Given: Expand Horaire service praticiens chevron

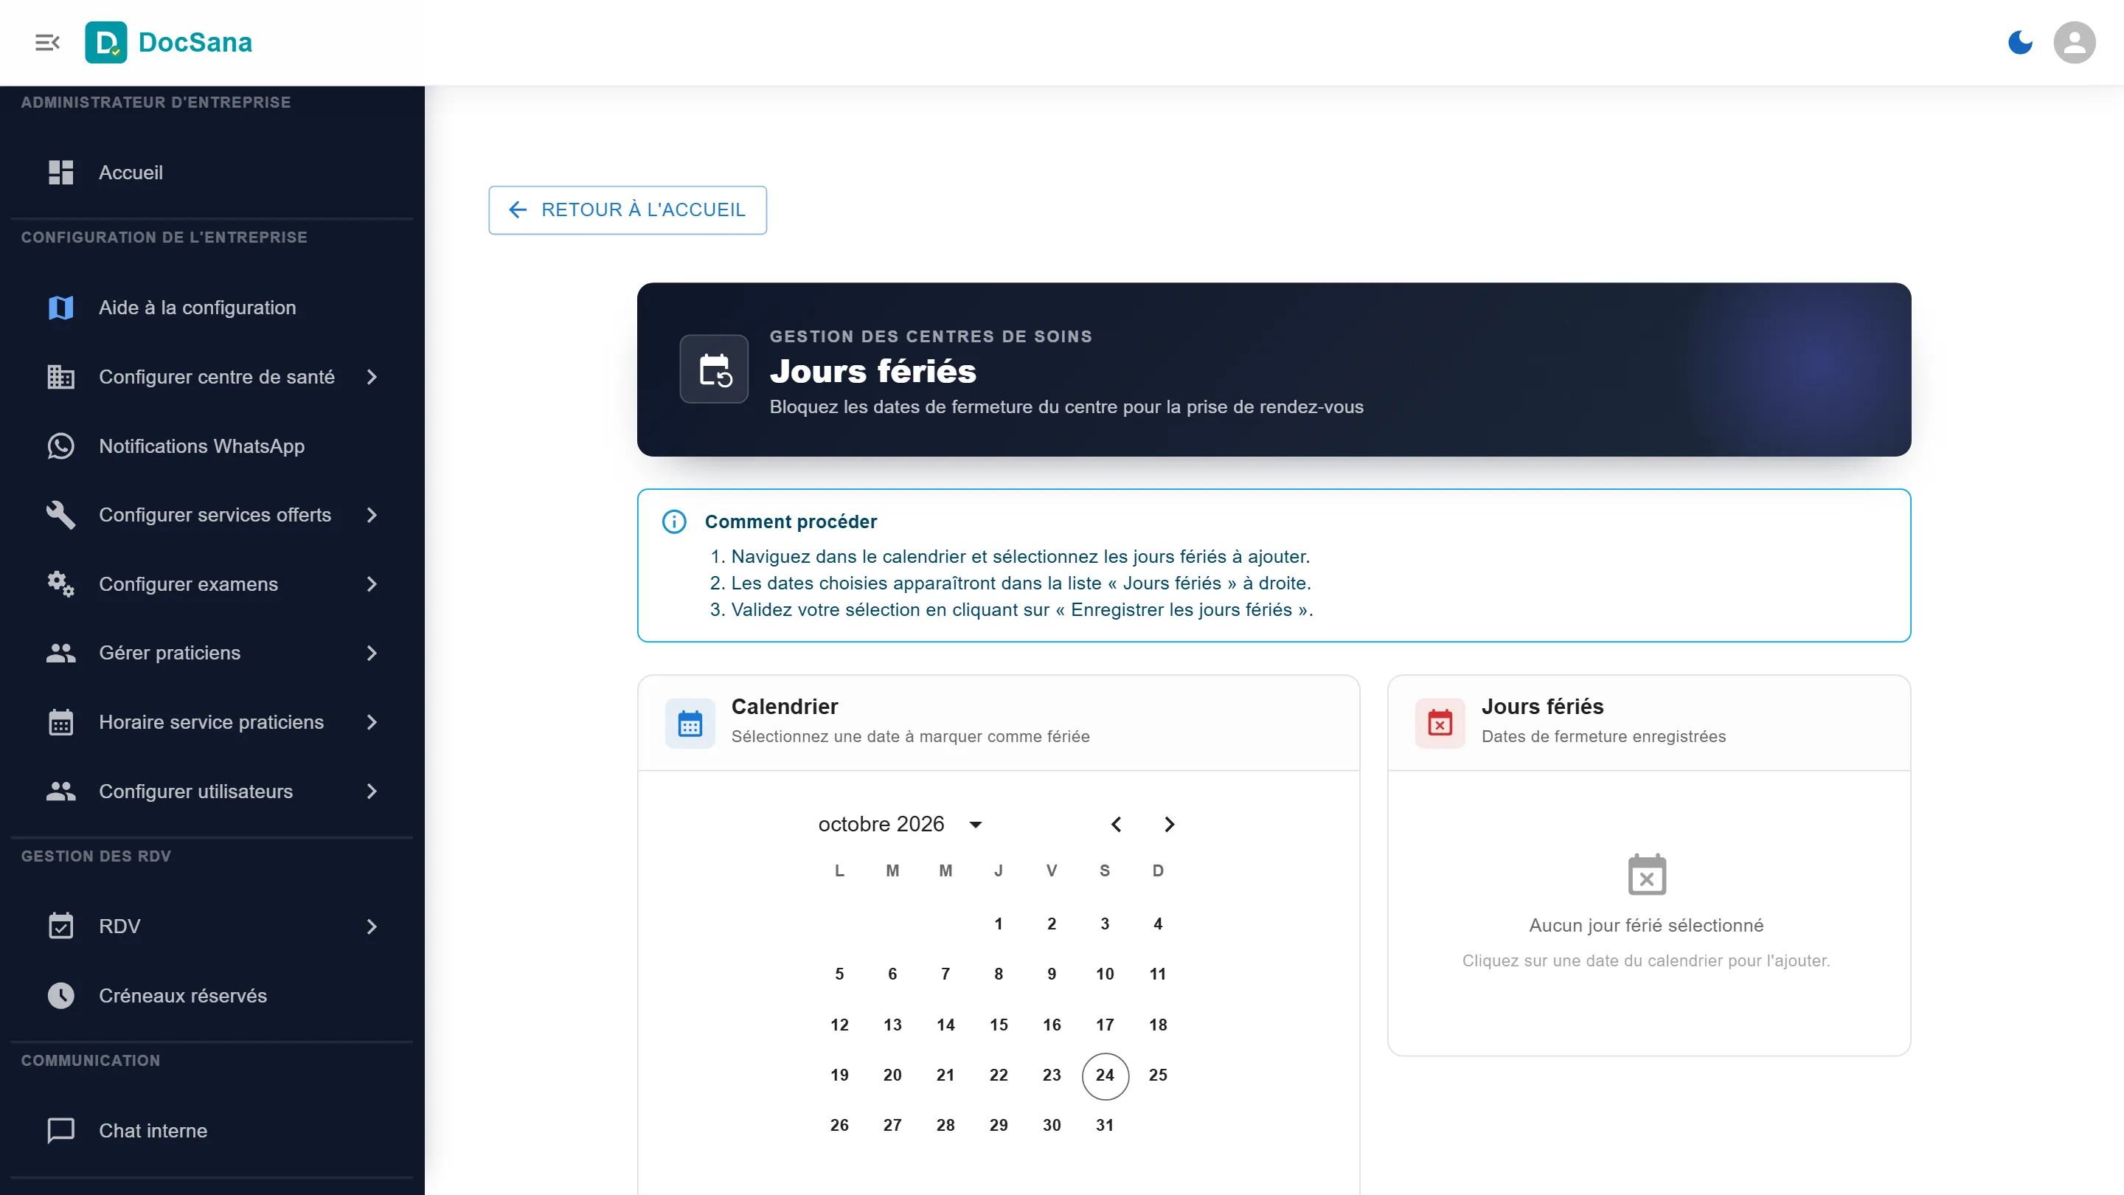Looking at the screenshot, I should (372, 722).
